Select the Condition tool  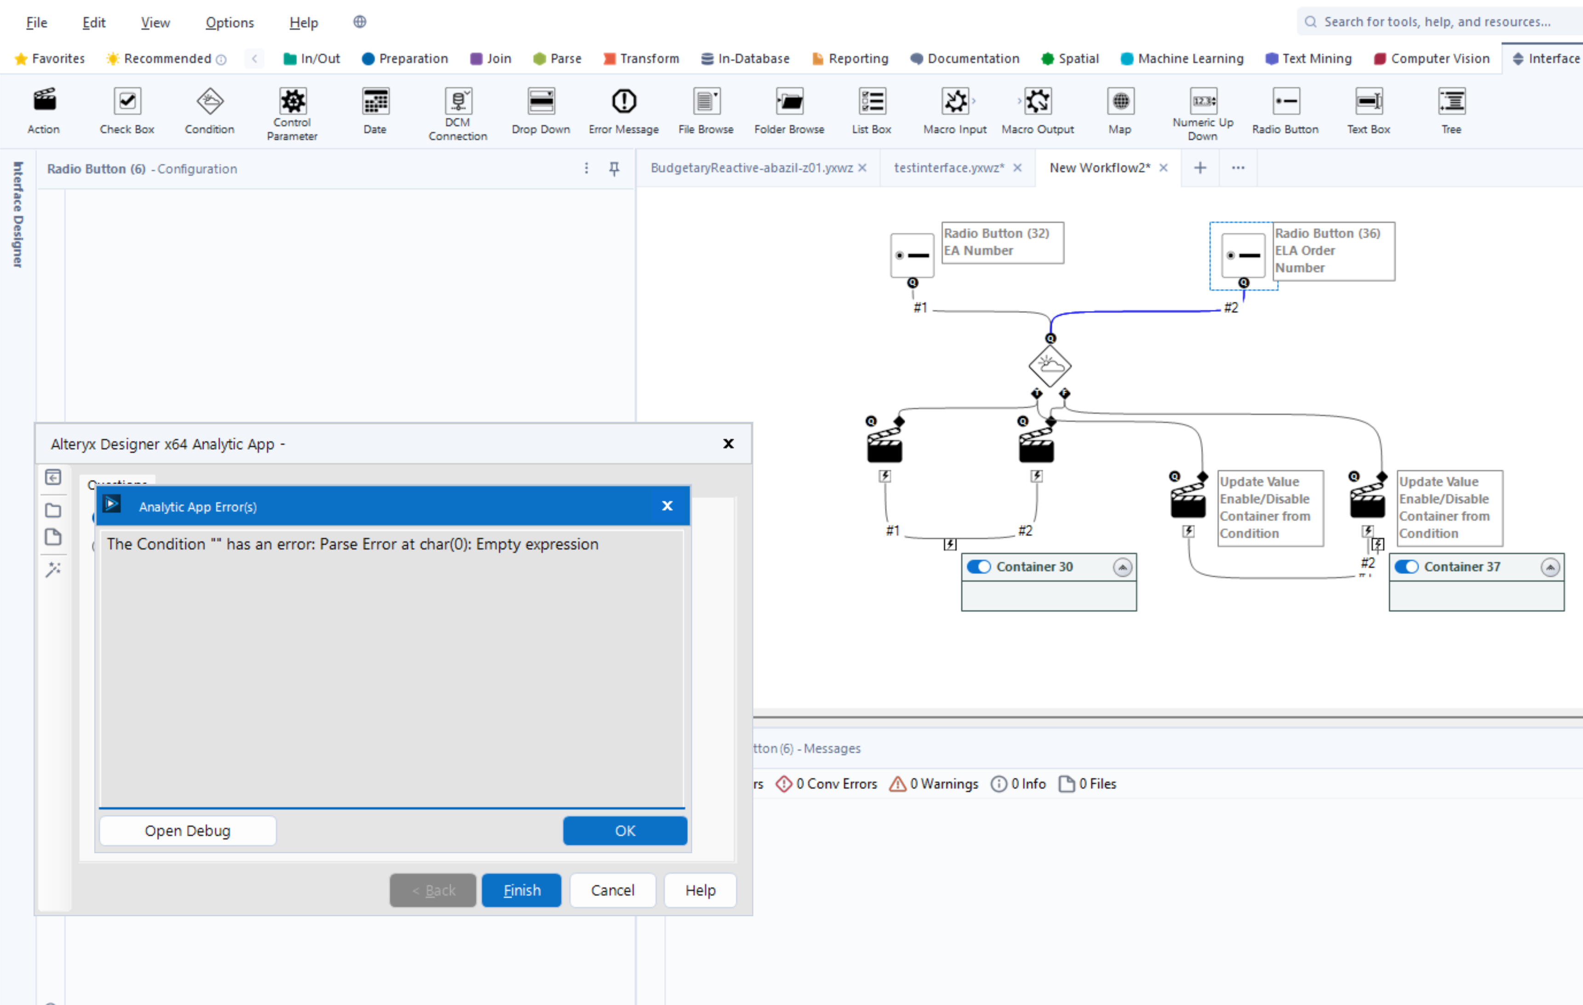point(209,110)
